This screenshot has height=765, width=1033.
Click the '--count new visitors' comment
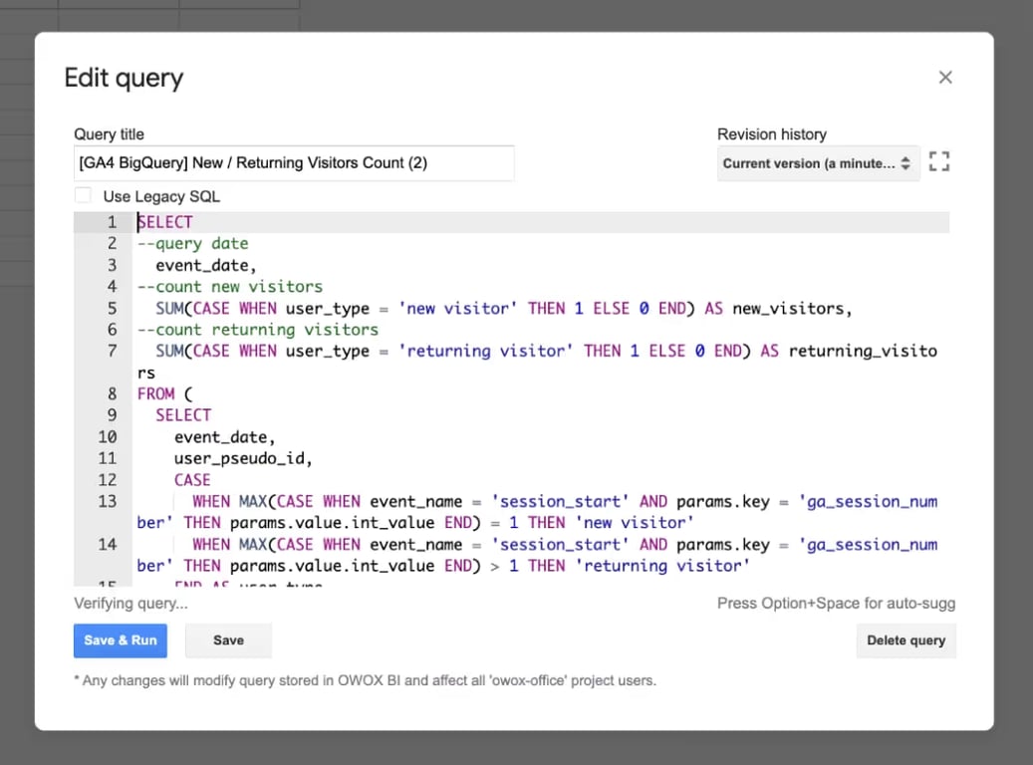[x=230, y=287]
